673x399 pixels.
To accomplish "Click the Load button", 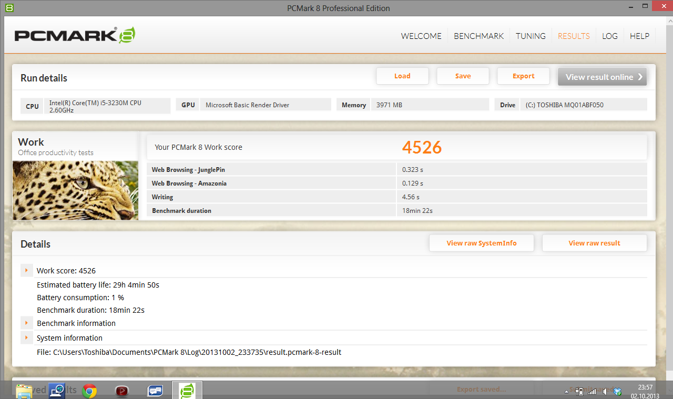I will click(402, 76).
